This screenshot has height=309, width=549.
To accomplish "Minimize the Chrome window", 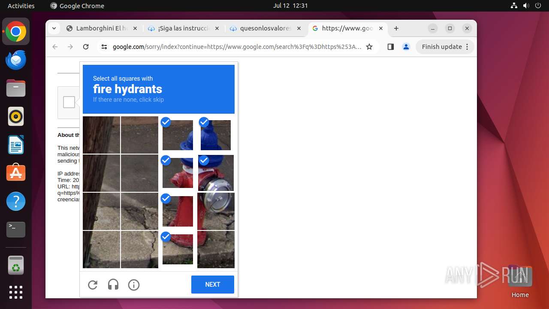I will [x=433, y=28].
